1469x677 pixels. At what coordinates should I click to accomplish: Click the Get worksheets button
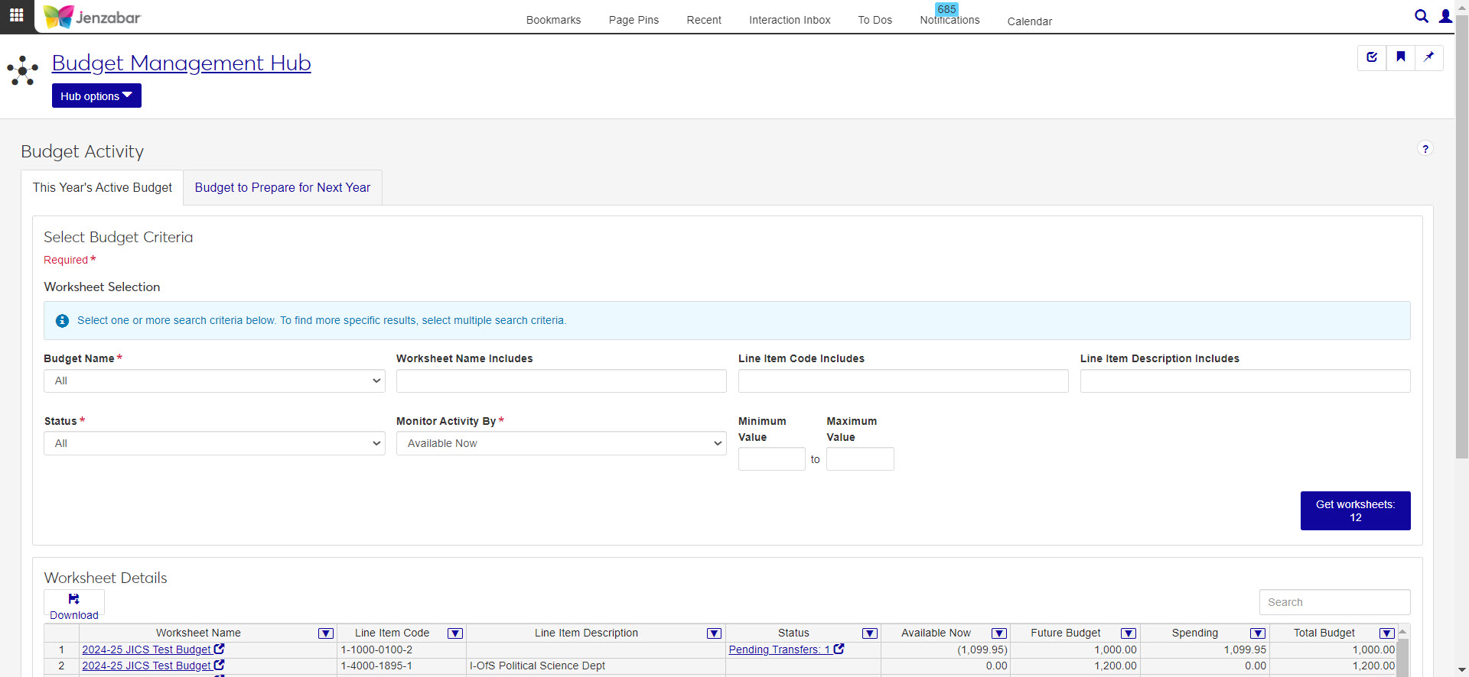click(1355, 511)
